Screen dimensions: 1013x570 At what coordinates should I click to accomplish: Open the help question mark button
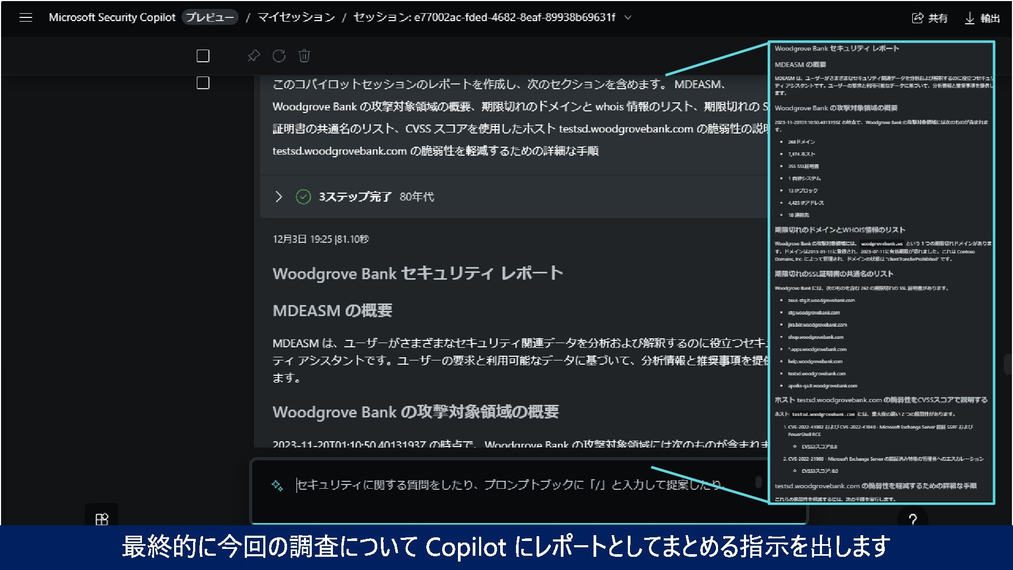pyautogui.click(x=913, y=519)
